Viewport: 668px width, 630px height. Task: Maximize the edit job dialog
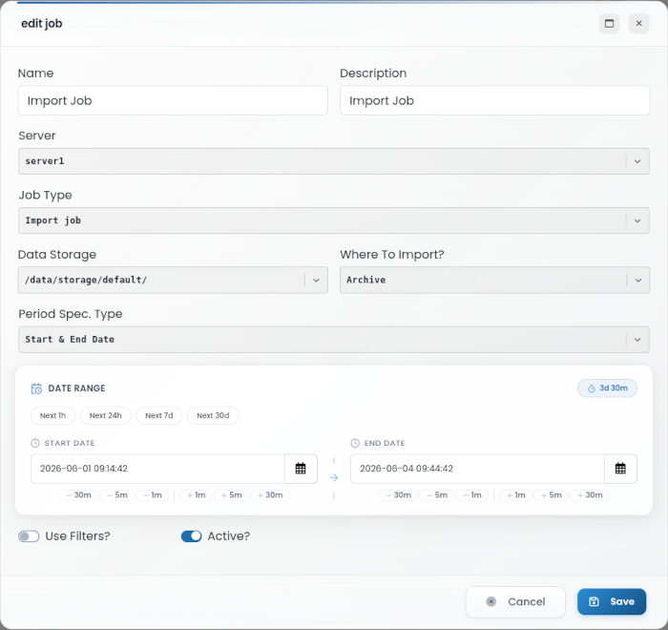tap(609, 24)
